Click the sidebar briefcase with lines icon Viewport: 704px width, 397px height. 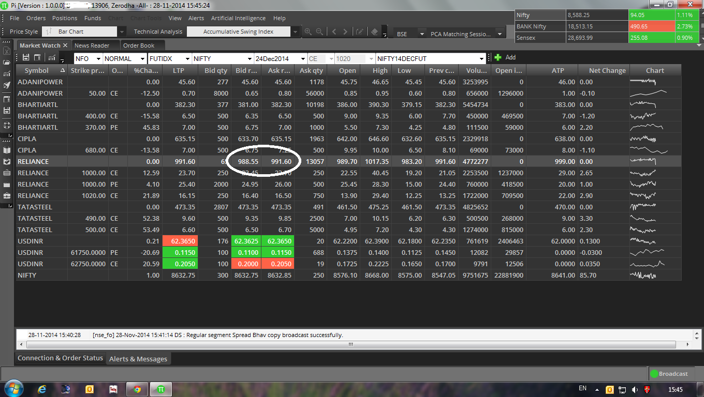pos(7,173)
